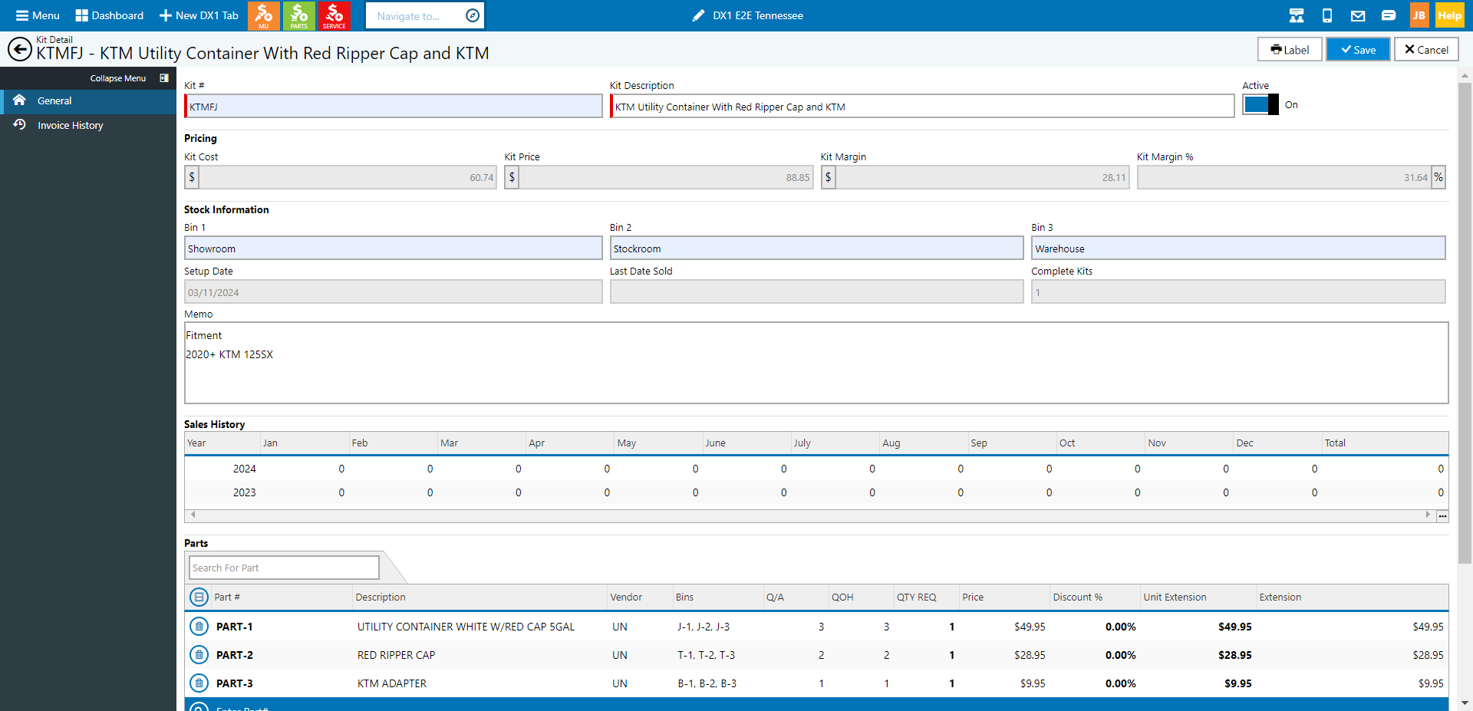The image size is (1473, 711).
Task: Click the Kit # field
Action: [394, 107]
